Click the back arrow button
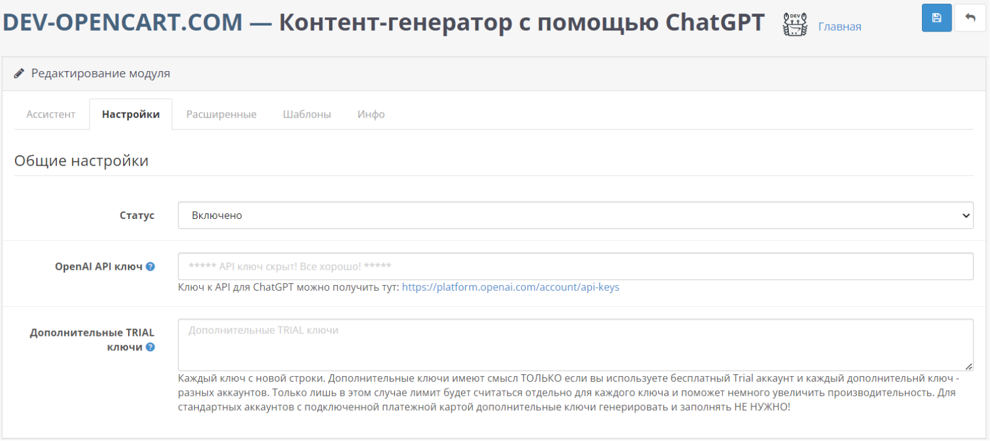Viewport: 990px width, 441px height. [970, 18]
